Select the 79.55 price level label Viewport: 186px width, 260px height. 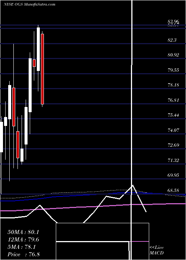[x=173, y=70]
